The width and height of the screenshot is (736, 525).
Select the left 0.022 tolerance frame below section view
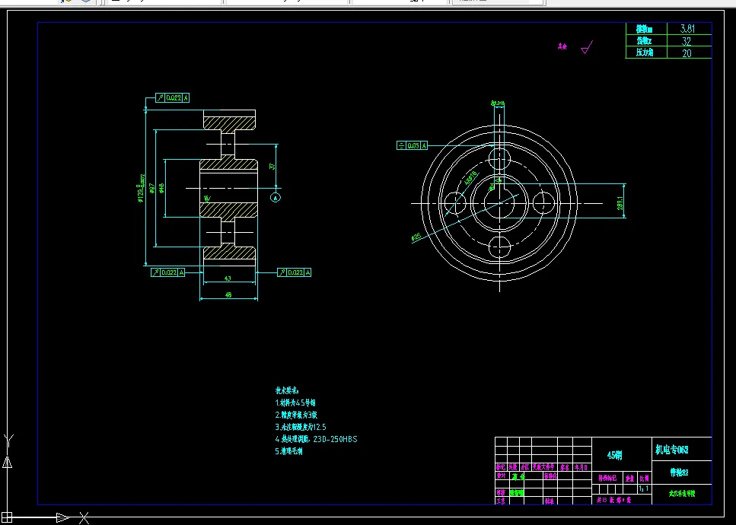coord(168,272)
